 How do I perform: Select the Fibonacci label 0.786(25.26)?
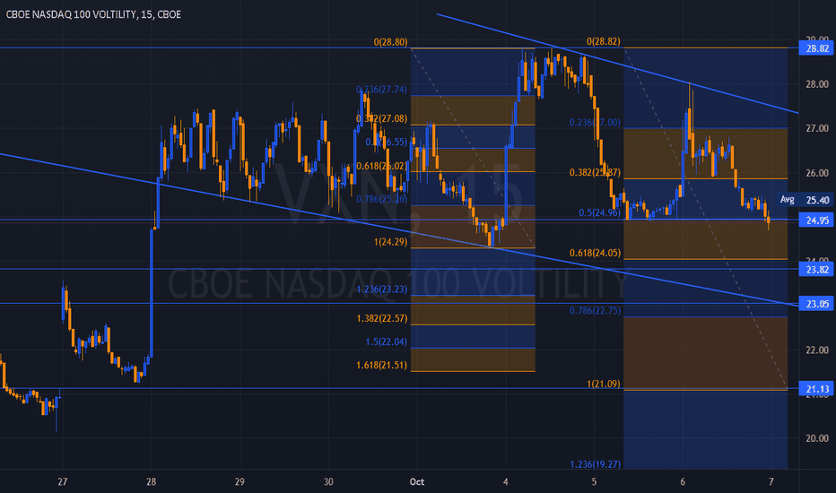pos(382,199)
